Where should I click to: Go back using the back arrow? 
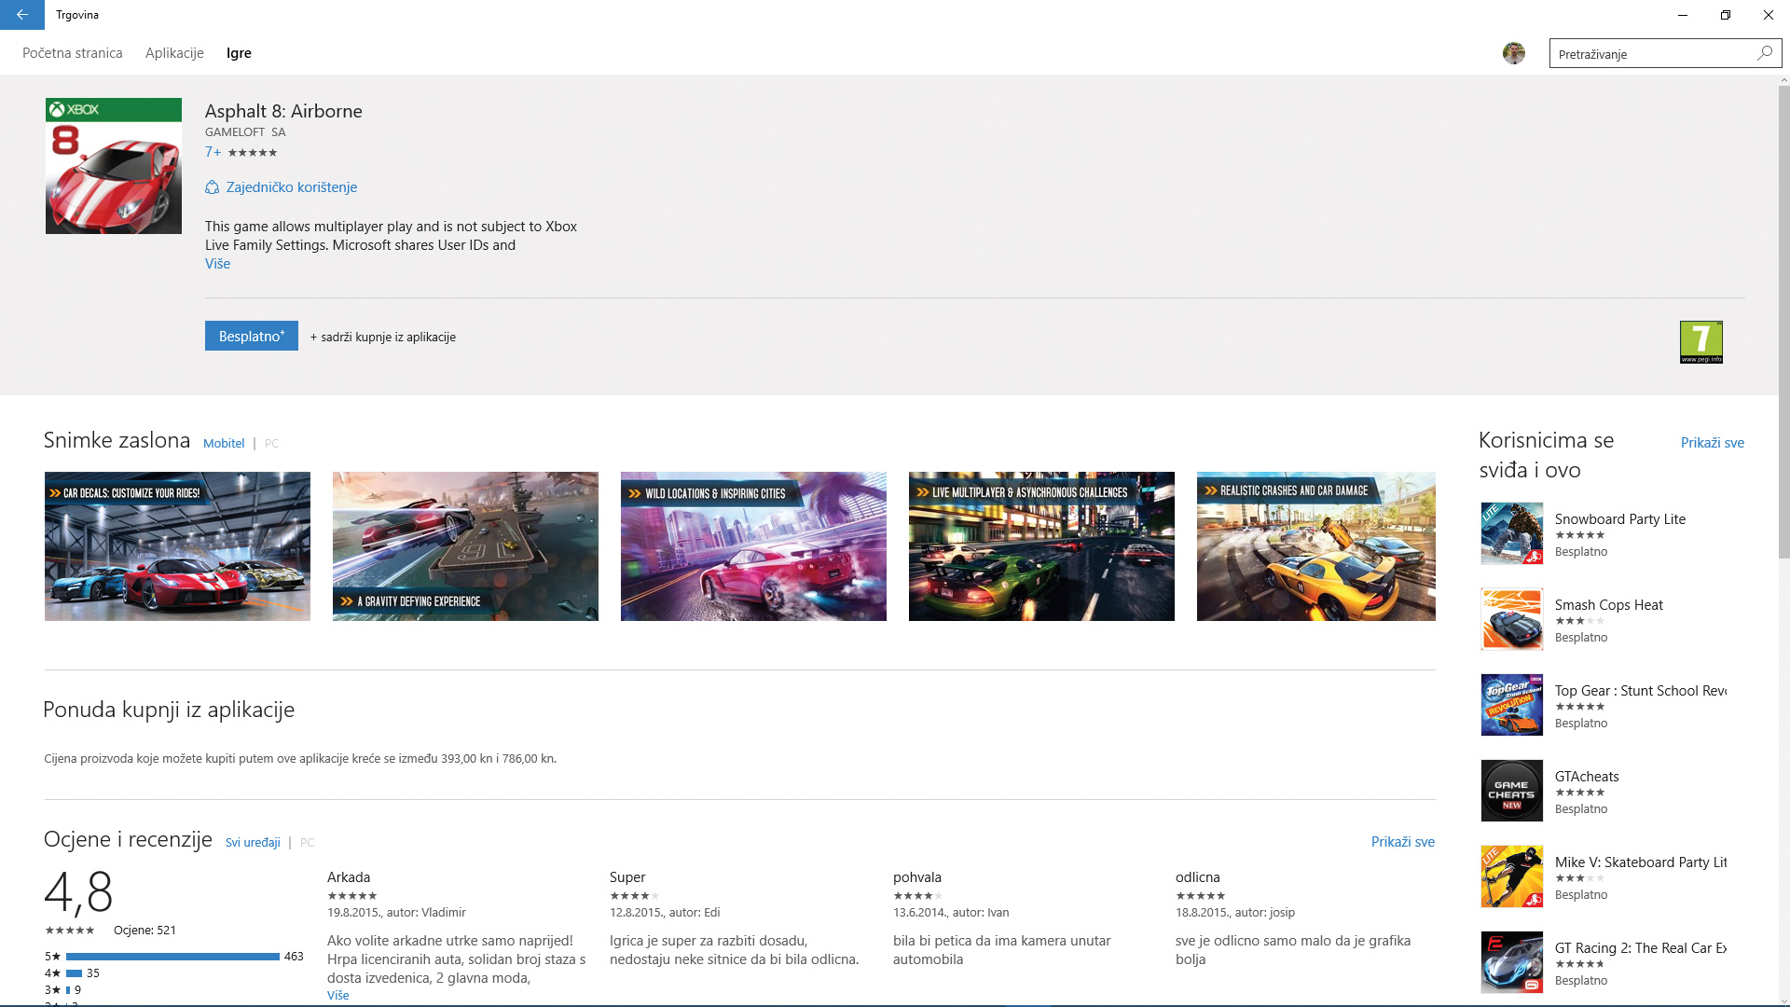click(x=21, y=15)
